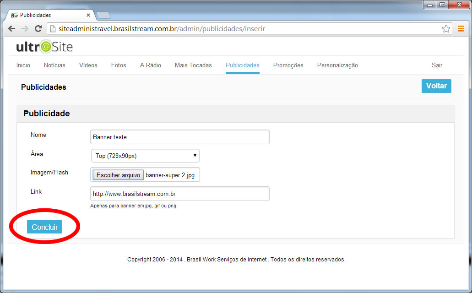Screen dimensions: 472x293
Task: Click the ultr@Site logo
Action: pyautogui.click(x=43, y=46)
